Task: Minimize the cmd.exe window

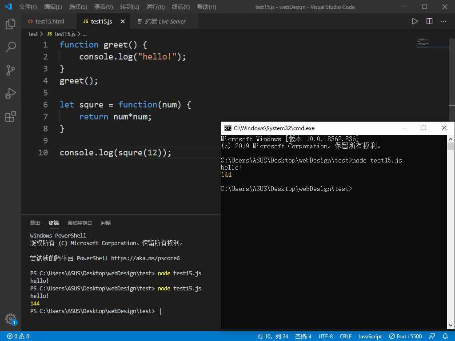Action: tap(403, 128)
